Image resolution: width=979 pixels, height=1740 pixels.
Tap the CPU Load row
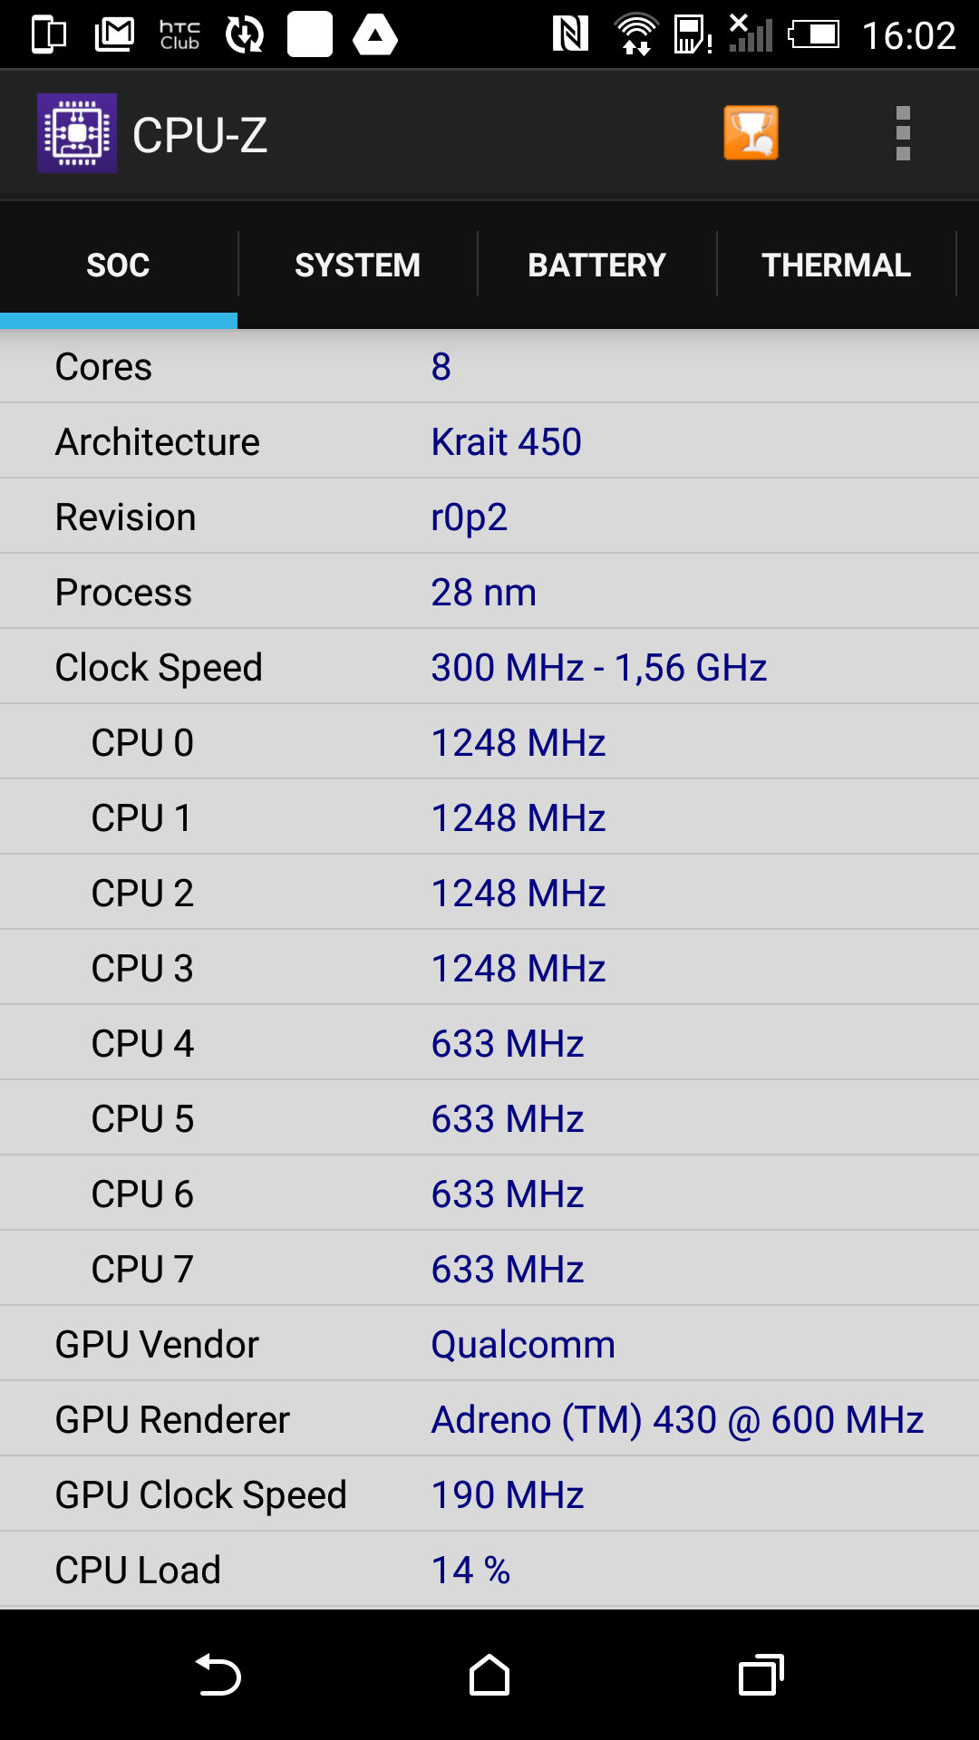pos(489,1570)
